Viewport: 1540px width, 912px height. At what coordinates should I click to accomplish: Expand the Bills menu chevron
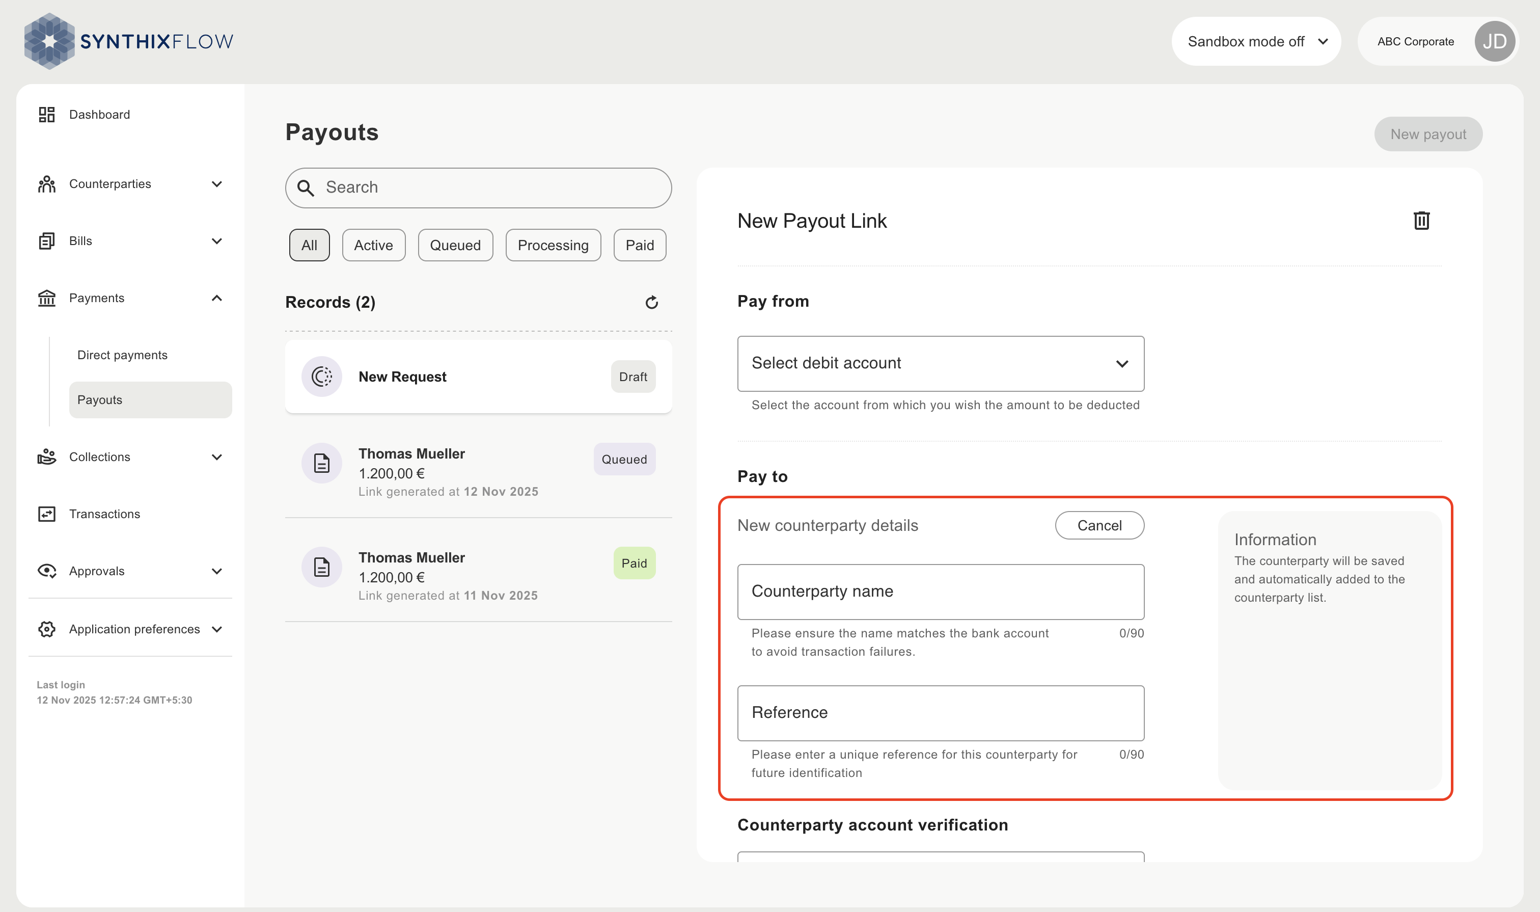217,241
